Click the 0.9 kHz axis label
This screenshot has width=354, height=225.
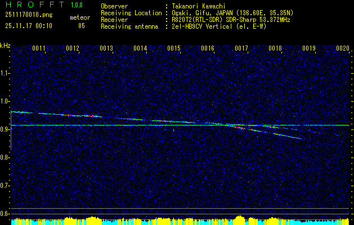pyautogui.click(x=5, y=129)
